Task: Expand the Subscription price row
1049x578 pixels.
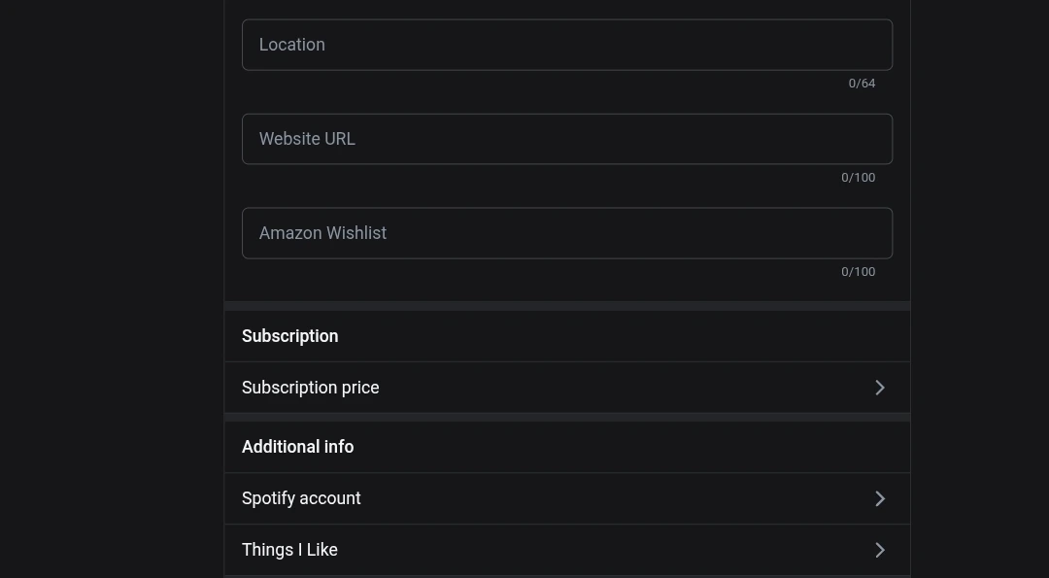Action: 566,388
